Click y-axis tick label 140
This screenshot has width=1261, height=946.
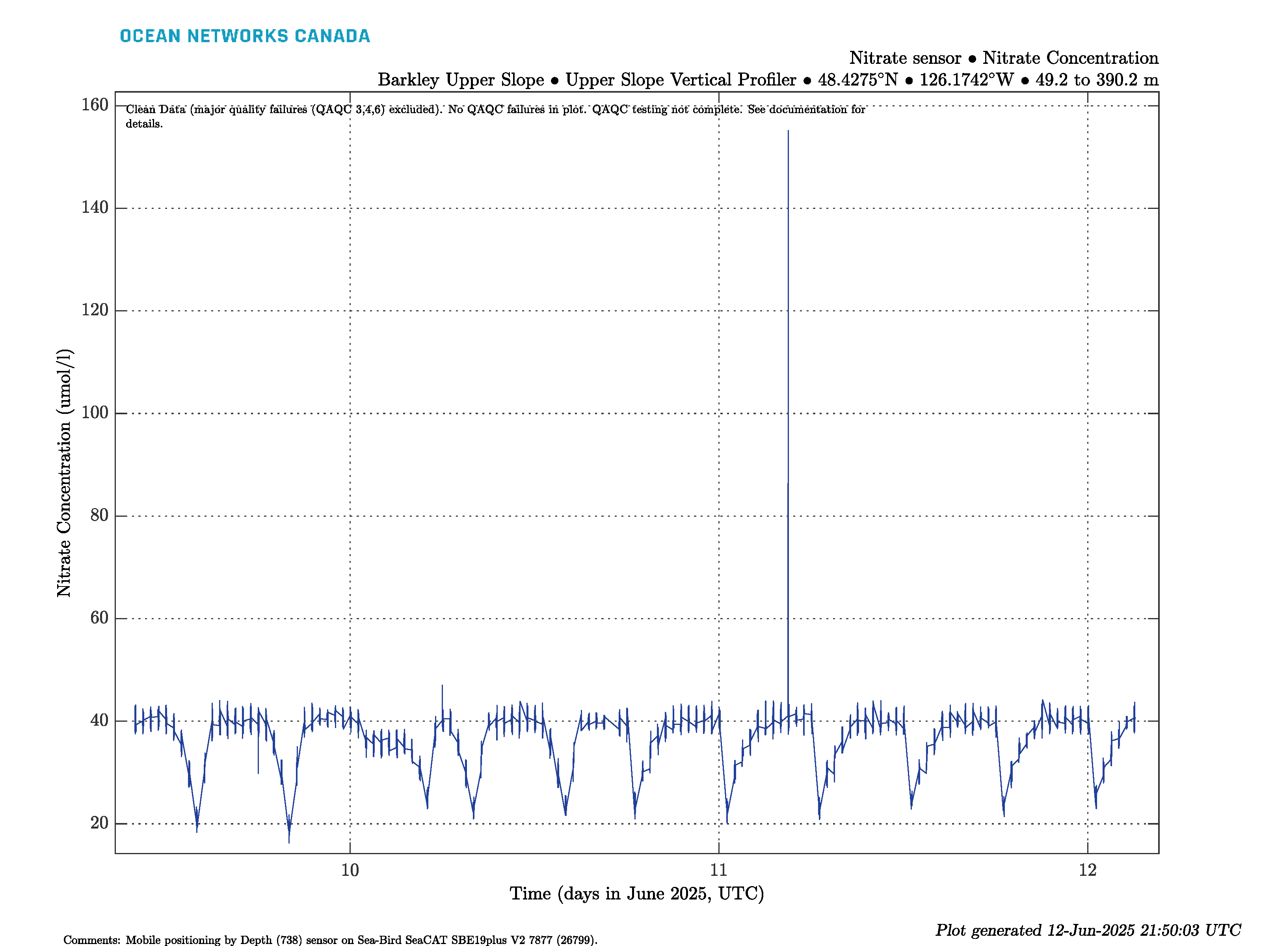coord(95,207)
